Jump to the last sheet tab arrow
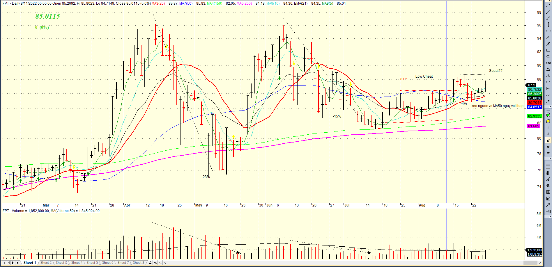Screen dimensions: 552x267 [x=18, y=263]
